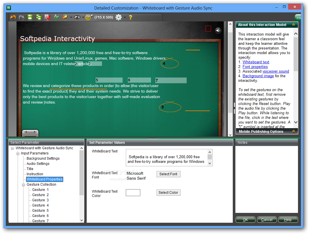This screenshot has height=234, width=309.
Task: Click the speaker sound icon on whiteboard
Action: pos(218,30)
